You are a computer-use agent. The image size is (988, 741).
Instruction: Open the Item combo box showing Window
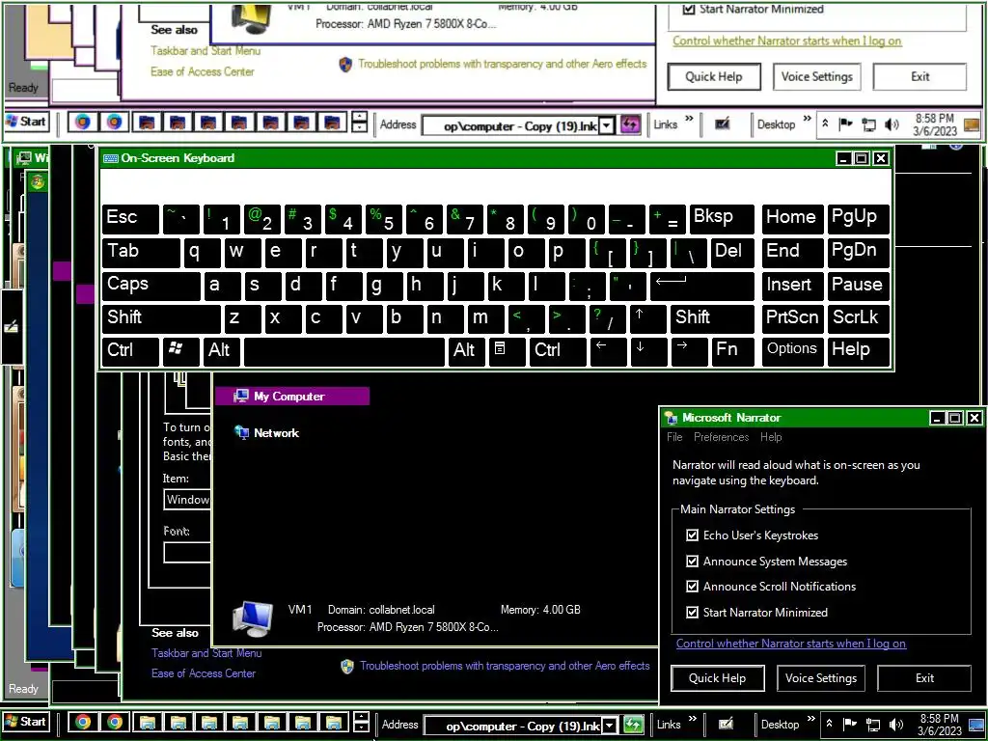(187, 500)
